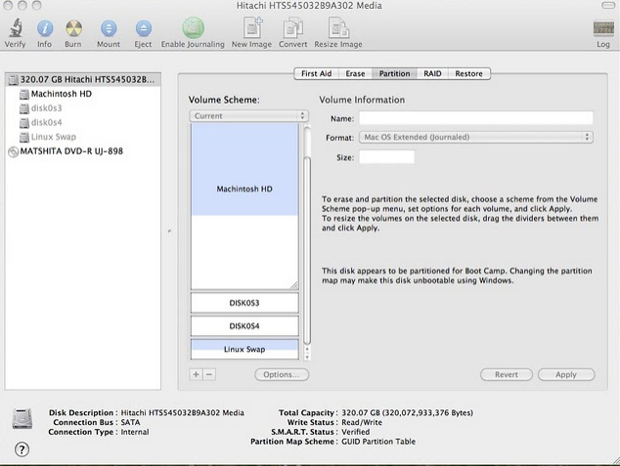Click scroll down arrow of partition list
The height and width of the screenshot is (466, 620).
point(307,358)
